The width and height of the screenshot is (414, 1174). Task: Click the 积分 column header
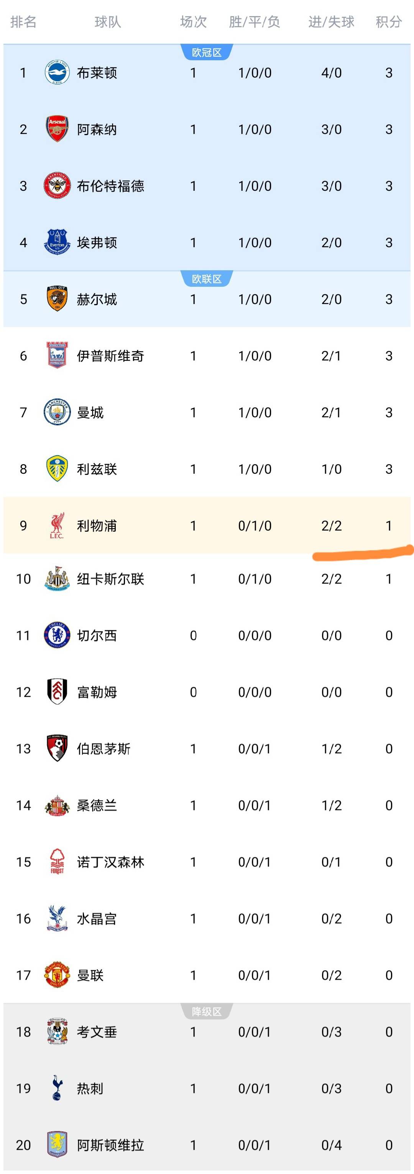click(389, 21)
